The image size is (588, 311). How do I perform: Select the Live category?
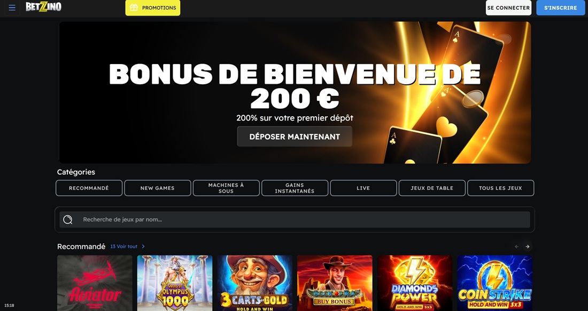point(363,188)
